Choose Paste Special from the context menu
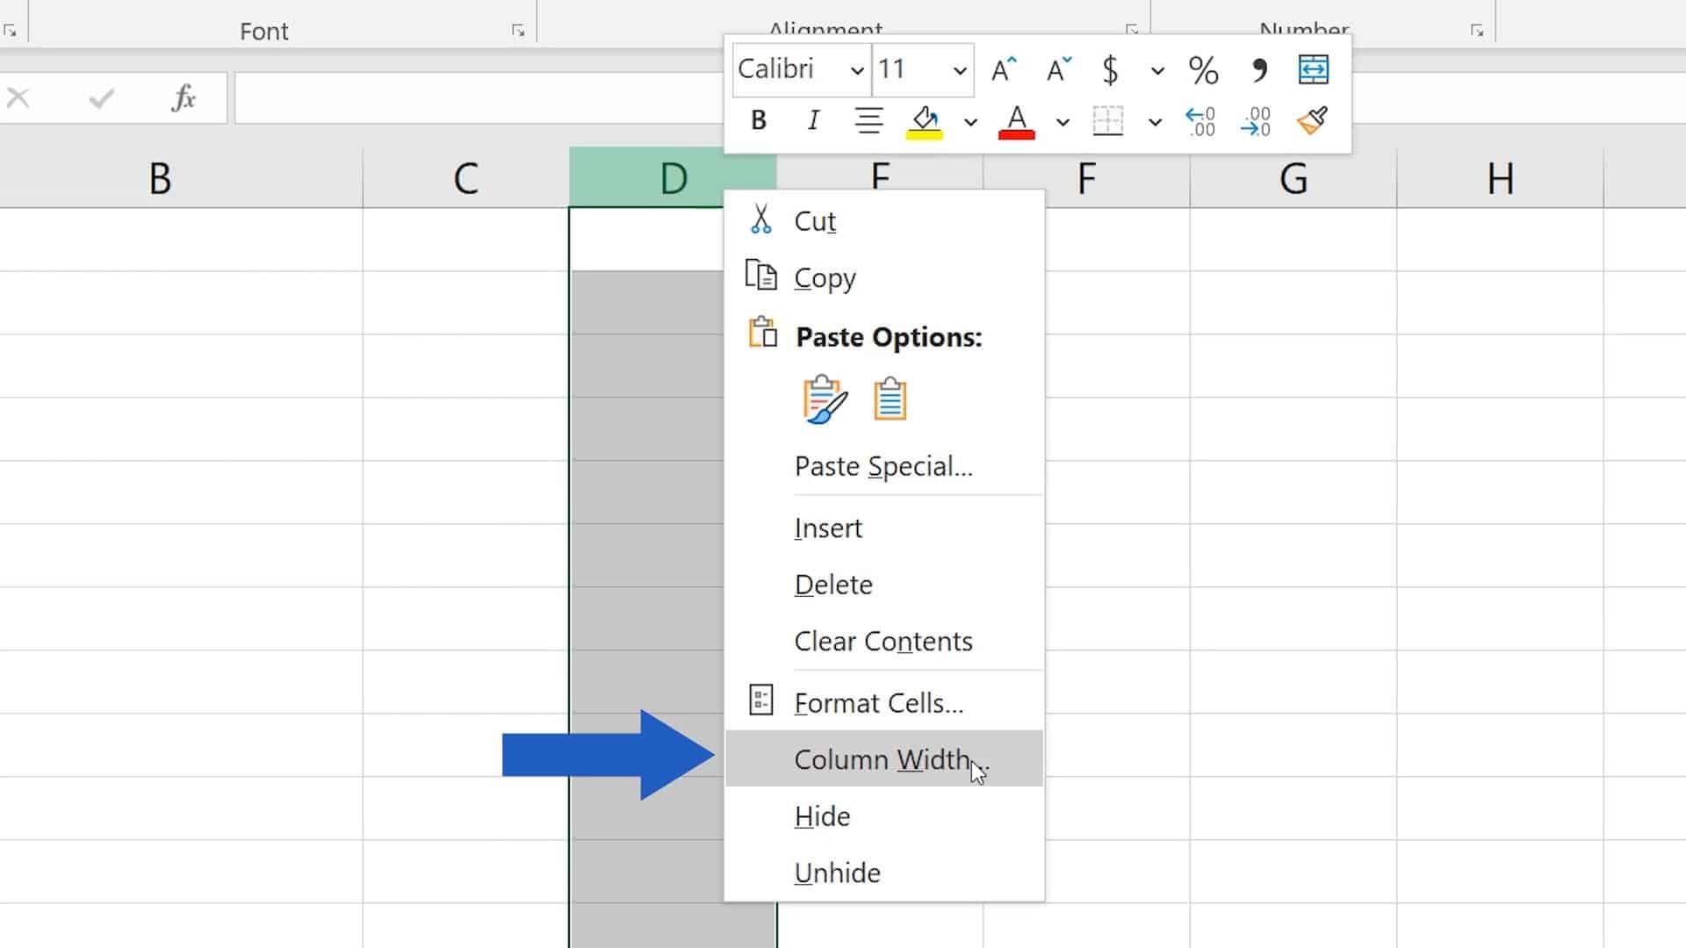1686x948 pixels. pyautogui.click(x=883, y=466)
